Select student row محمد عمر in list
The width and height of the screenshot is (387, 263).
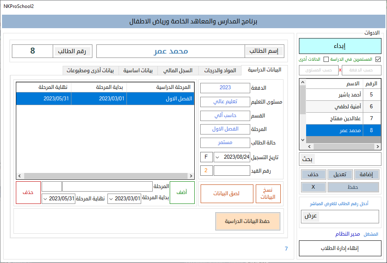pyautogui.click(x=343, y=130)
